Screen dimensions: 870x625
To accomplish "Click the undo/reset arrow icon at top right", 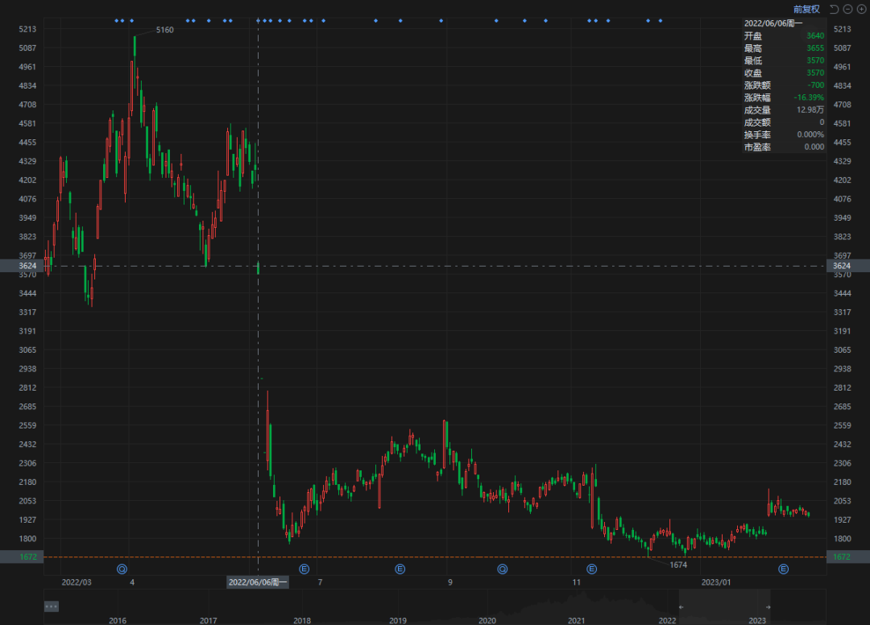I will [x=834, y=9].
